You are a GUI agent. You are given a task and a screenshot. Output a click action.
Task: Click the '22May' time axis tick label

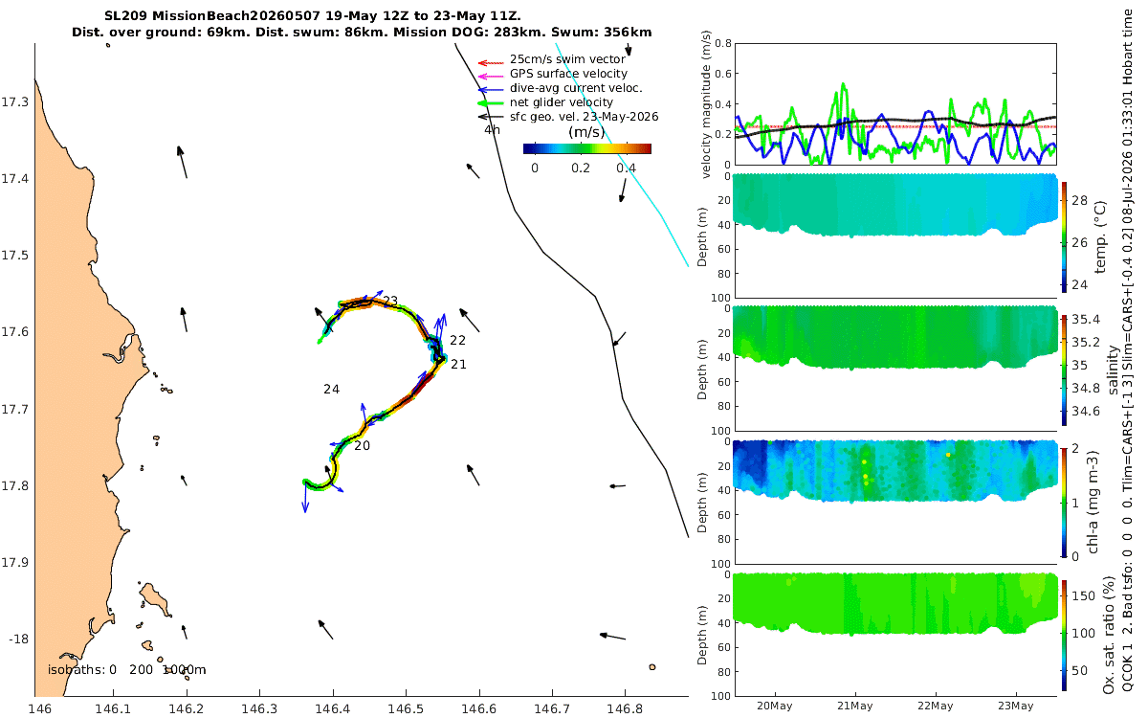(x=935, y=707)
